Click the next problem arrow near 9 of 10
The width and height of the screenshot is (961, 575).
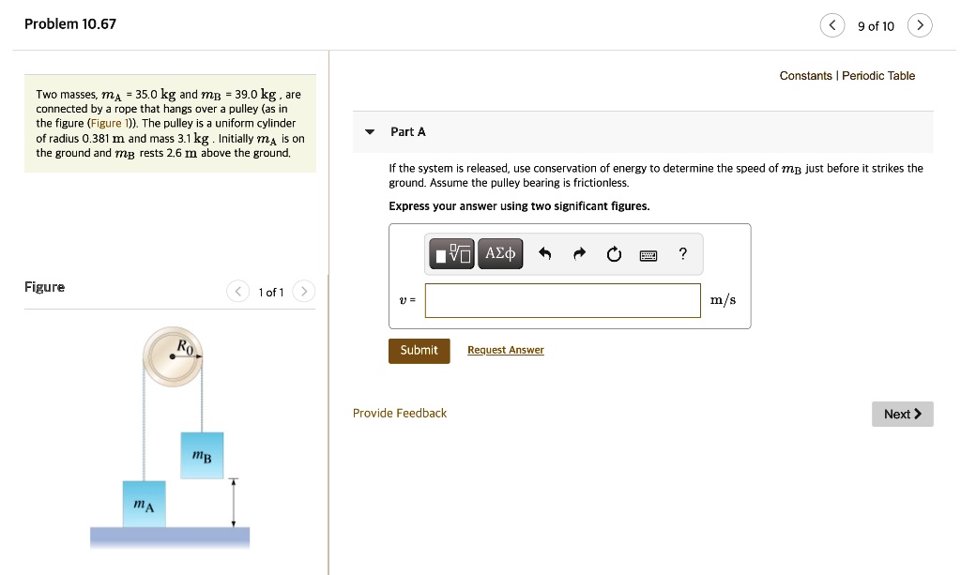(x=920, y=25)
